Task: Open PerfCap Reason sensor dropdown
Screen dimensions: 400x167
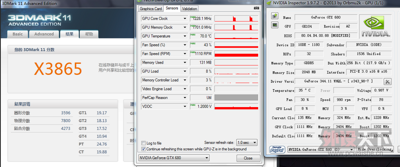Action: (185, 98)
